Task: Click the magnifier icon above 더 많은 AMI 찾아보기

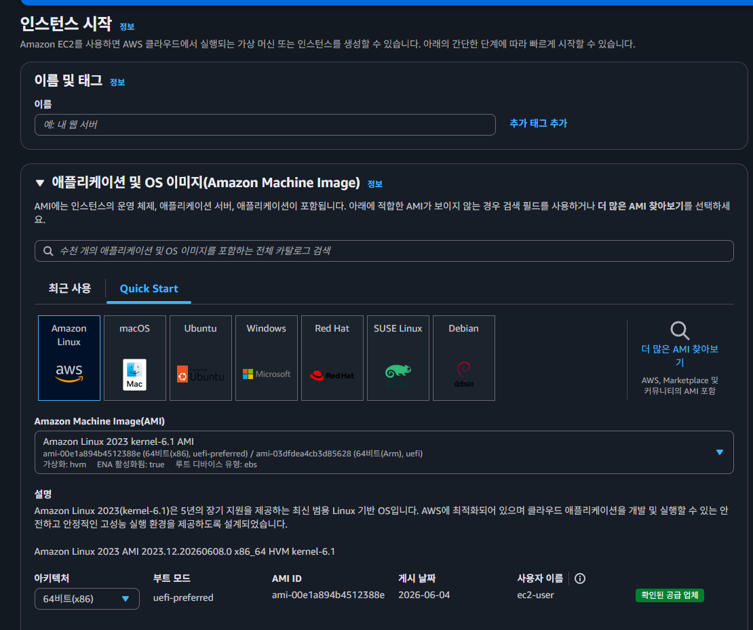Action: point(680,330)
